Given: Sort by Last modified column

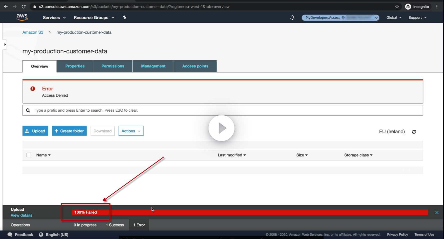Looking at the screenshot, I should pos(232,155).
